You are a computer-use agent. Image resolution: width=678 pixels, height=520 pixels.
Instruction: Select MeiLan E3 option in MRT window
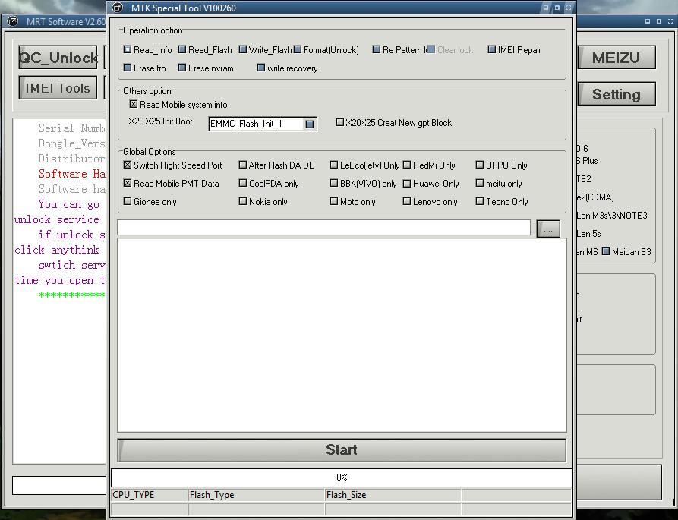(x=626, y=251)
